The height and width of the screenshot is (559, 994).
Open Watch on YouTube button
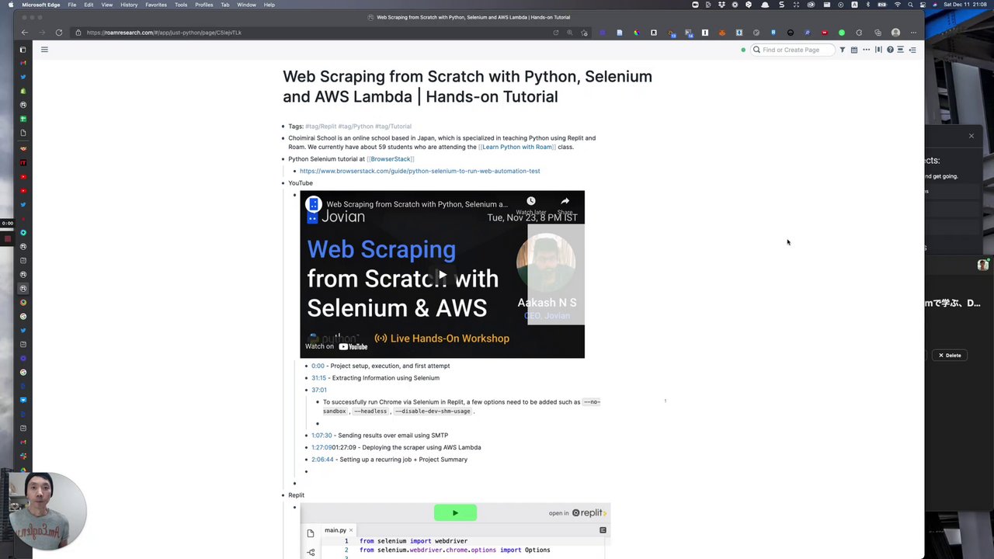(x=336, y=346)
